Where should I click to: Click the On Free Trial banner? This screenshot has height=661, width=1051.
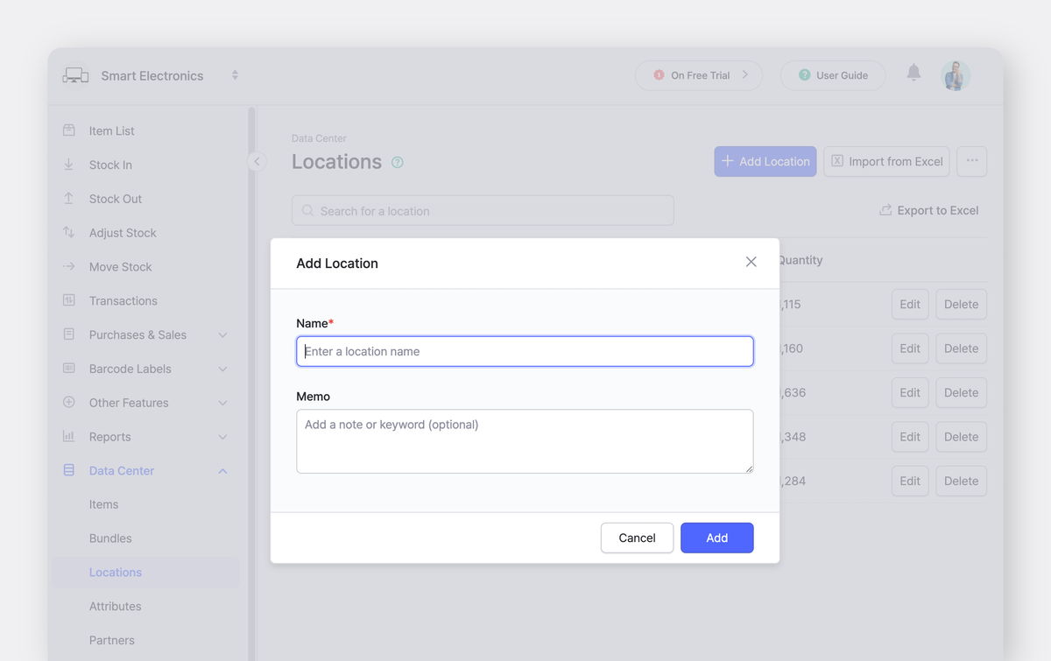point(698,75)
